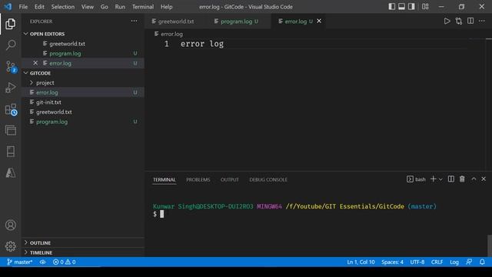Select the Log language mode in status bar
Screen dimensions: 492x277
pos(454,262)
